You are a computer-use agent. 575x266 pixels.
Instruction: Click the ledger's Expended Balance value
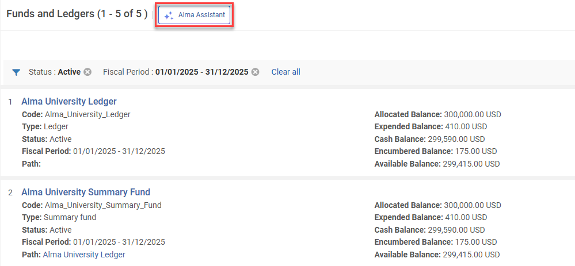(x=466, y=126)
